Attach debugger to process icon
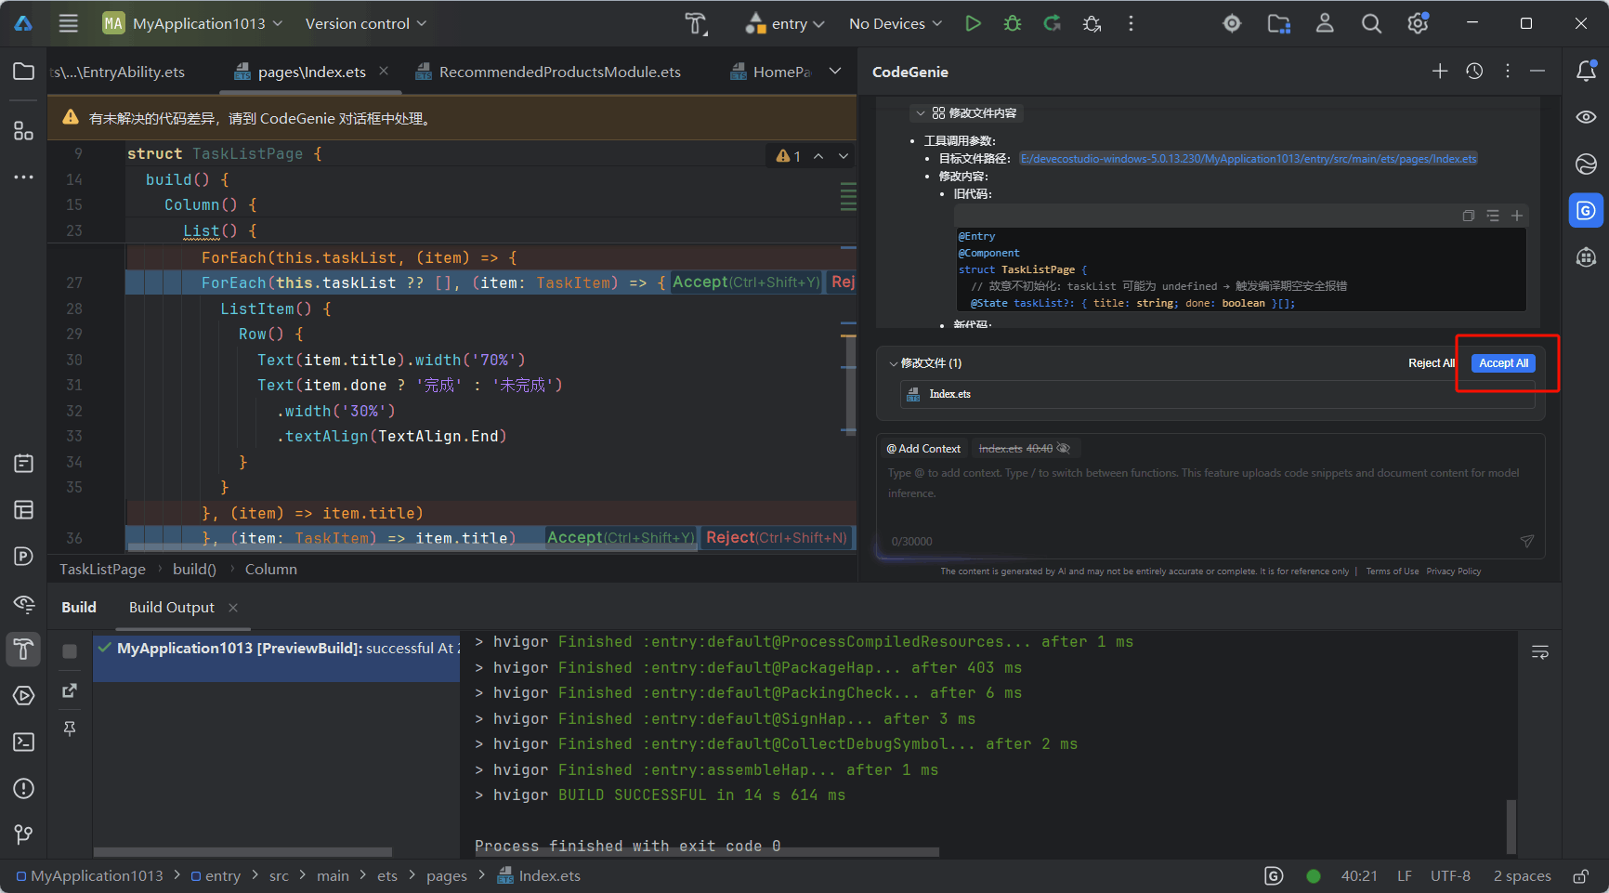Viewport: 1609px width, 893px height. pyautogui.click(x=1092, y=23)
